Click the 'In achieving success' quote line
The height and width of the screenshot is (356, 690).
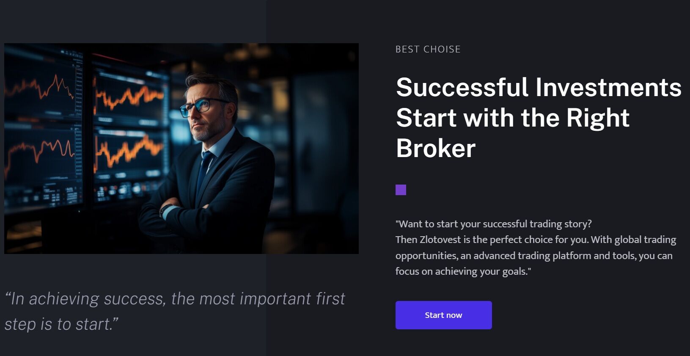tap(175, 299)
